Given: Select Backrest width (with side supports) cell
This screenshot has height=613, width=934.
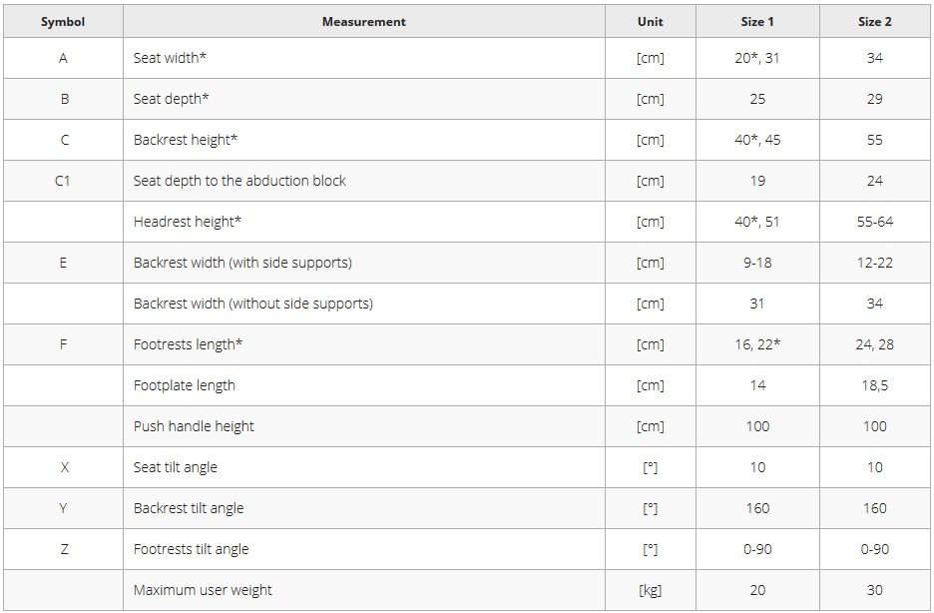Looking at the screenshot, I should point(364,263).
